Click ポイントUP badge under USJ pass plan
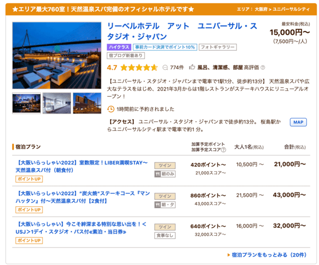319x265 pixels. 29,241
